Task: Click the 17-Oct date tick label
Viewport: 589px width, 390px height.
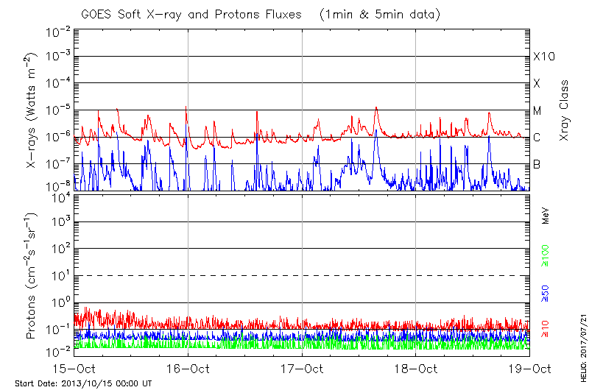Action: click(303, 368)
